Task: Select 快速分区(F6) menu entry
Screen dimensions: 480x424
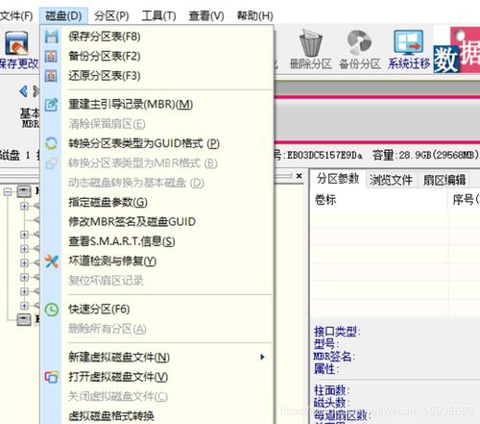Action: point(156,310)
